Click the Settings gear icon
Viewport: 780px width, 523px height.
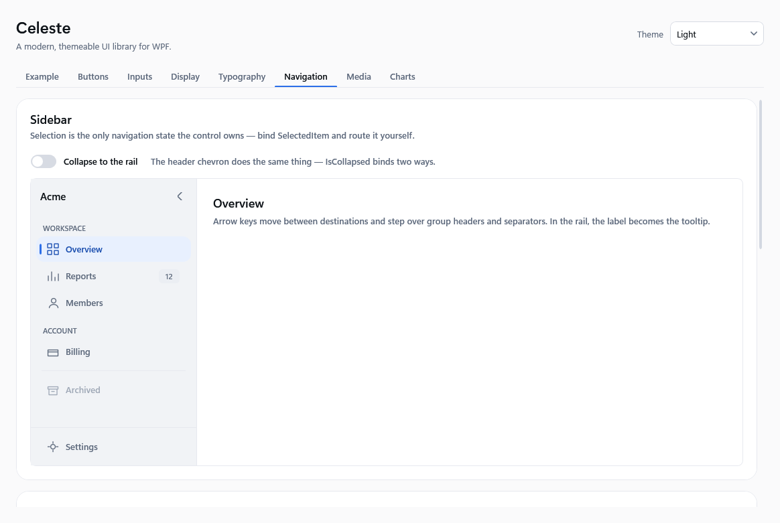click(x=53, y=447)
